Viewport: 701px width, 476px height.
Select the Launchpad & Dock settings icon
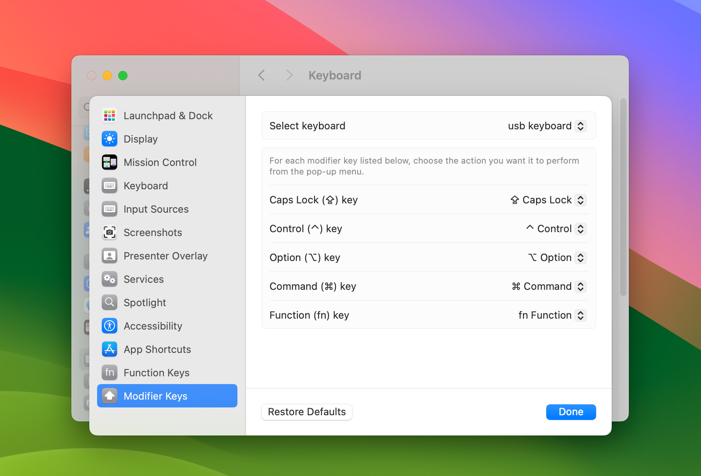coord(110,115)
